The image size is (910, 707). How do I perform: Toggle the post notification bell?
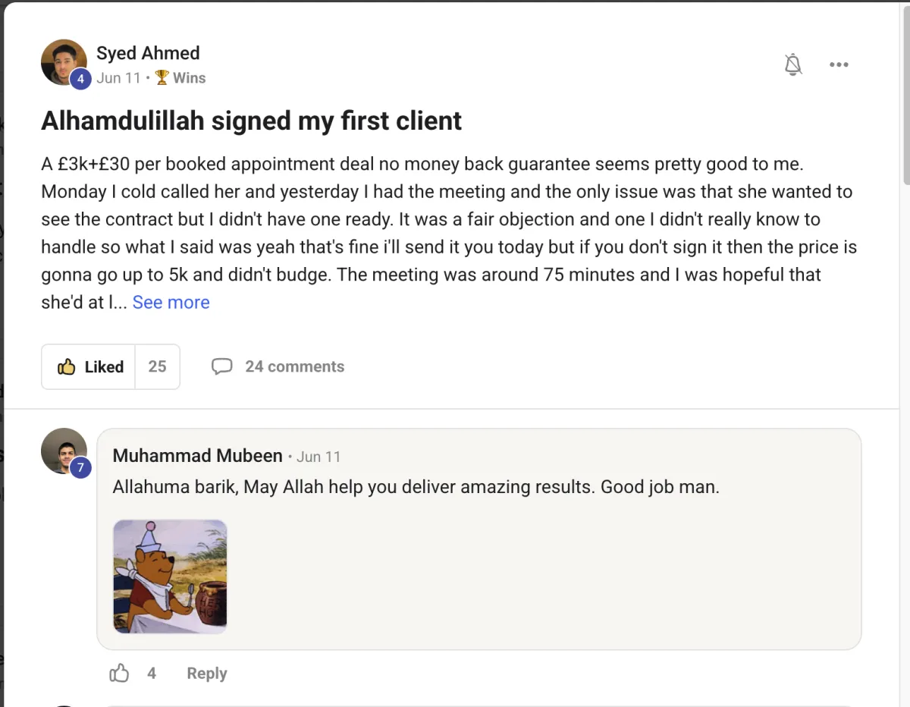[792, 64]
